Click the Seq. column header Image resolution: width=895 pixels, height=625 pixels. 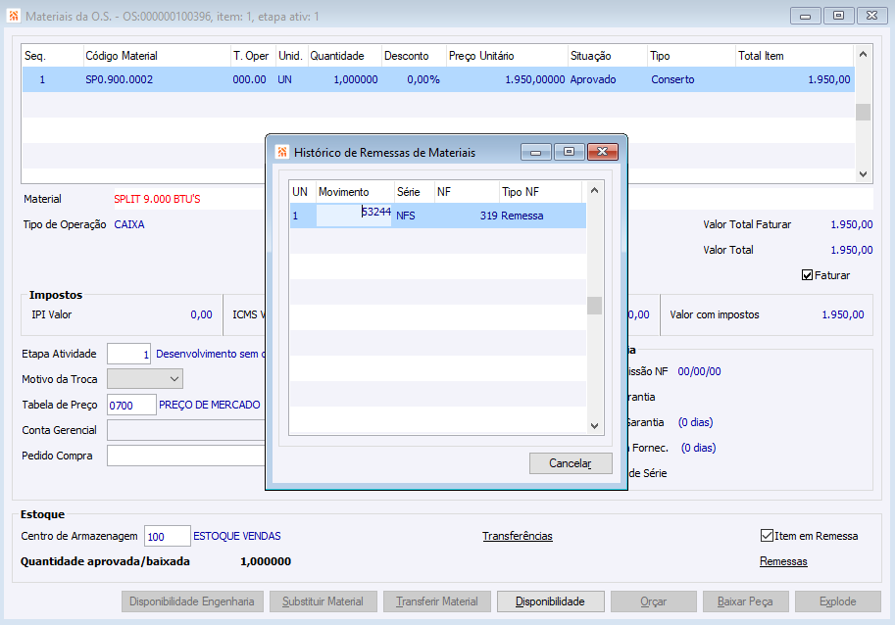pyautogui.click(x=53, y=56)
